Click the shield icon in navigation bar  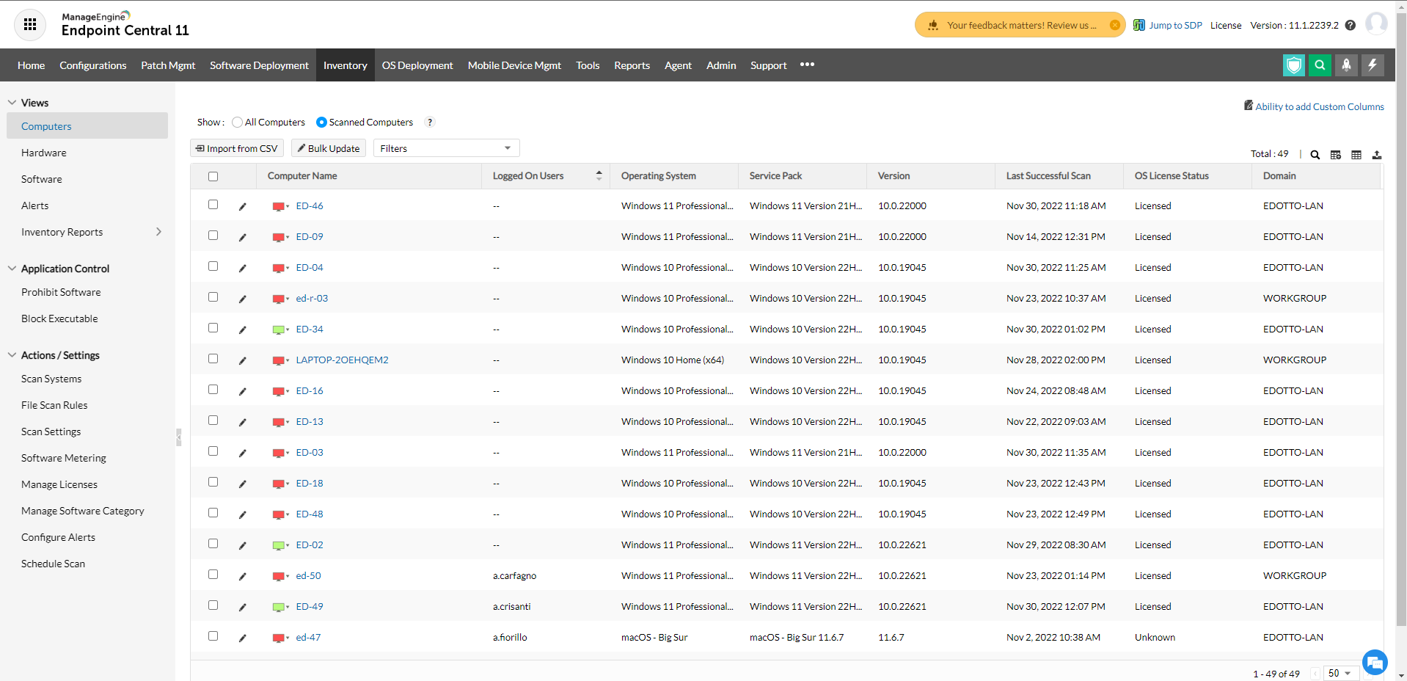[1294, 65]
